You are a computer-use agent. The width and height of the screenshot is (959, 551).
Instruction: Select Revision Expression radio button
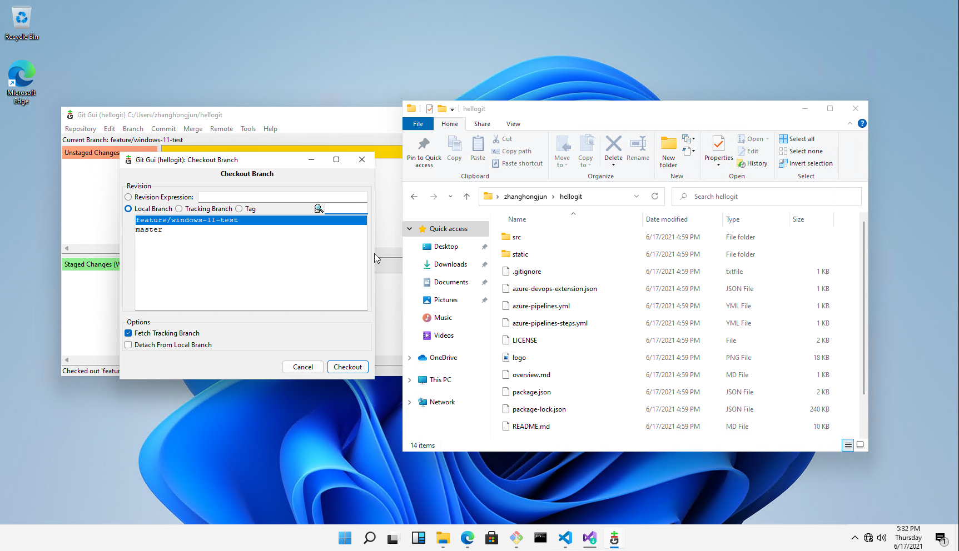(x=128, y=197)
